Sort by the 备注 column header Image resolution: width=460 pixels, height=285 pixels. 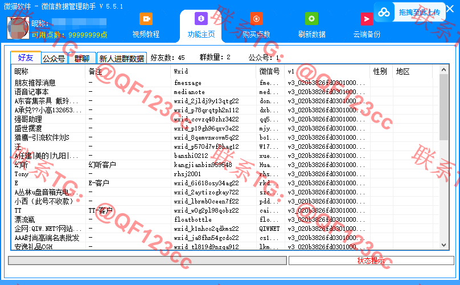pos(128,71)
